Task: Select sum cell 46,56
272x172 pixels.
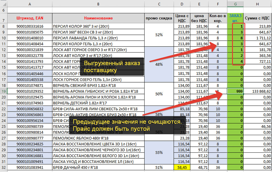Action: tap(257, 127)
